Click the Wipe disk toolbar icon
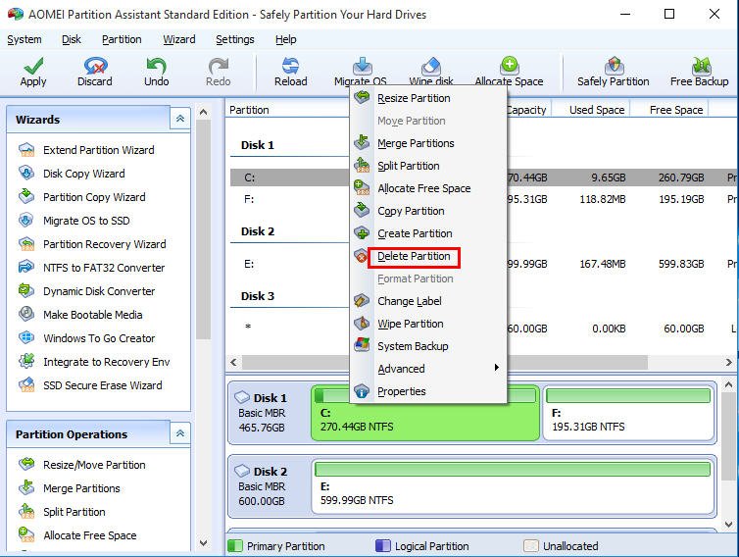The width and height of the screenshot is (739, 557). (430, 66)
